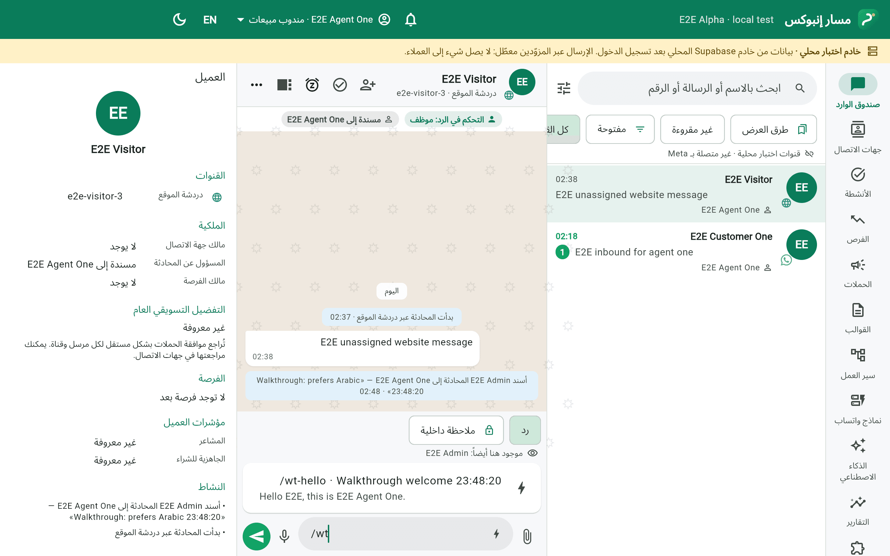Record voice message microphone icon
Screen dimensions: 890x556
coord(284,536)
